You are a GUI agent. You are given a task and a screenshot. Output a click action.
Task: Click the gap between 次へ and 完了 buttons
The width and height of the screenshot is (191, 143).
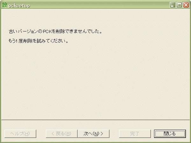coord(114,134)
